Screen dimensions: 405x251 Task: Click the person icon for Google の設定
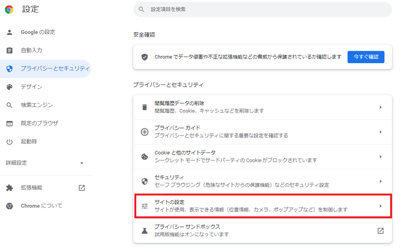(x=9, y=32)
